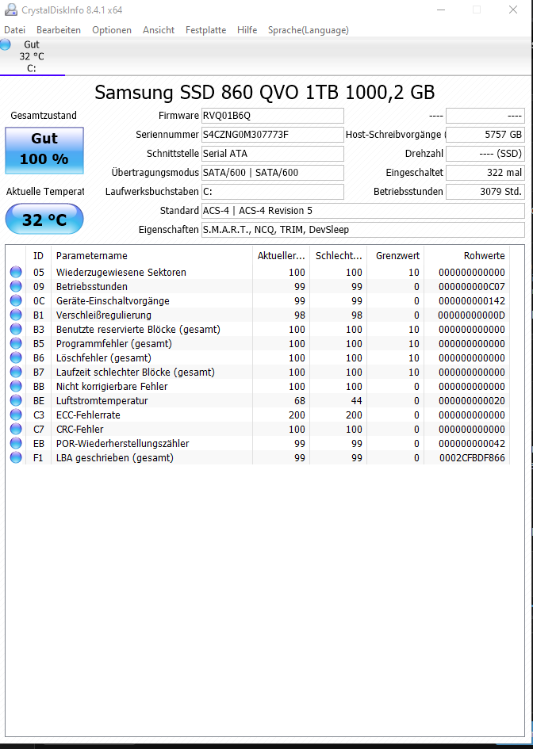Select the C: drive tab with Gut status

point(32,56)
